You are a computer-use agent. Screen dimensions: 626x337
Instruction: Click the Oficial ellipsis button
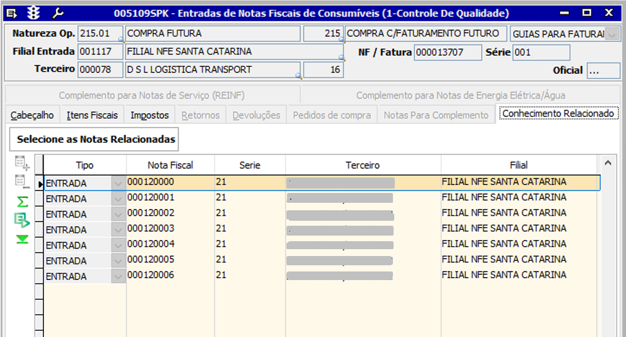[603, 70]
